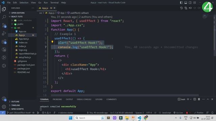This screenshot has height=121, width=216.
Task: Maximize the terminal panel with the up chevron
Action: point(208,99)
